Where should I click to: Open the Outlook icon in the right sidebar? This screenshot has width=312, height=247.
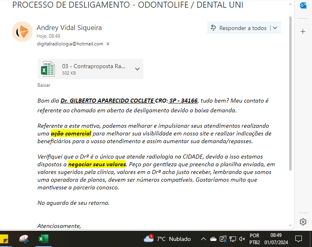[303, 6]
